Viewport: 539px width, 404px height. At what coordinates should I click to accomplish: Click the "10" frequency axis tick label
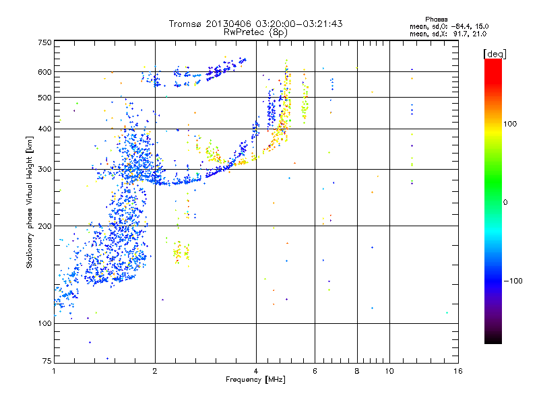[x=389, y=371]
